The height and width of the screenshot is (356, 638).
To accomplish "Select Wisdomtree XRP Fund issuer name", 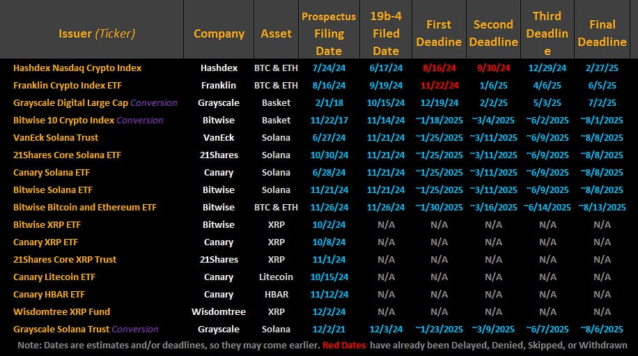I will pyautogui.click(x=61, y=311).
